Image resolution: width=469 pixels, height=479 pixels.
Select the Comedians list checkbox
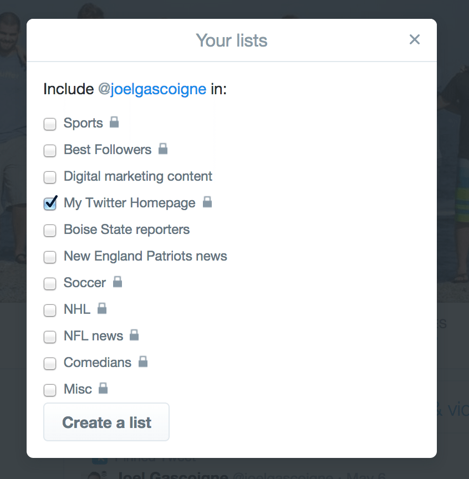pos(50,364)
